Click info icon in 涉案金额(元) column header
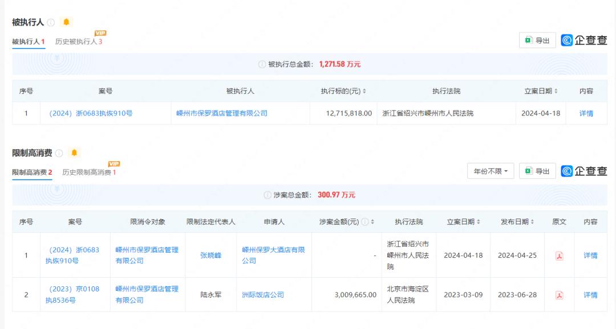The image size is (616, 329). tap(365, 222)
